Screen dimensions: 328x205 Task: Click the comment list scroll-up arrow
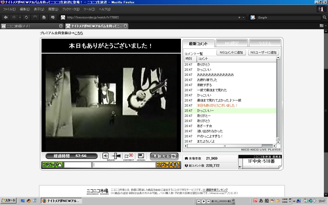278,58
